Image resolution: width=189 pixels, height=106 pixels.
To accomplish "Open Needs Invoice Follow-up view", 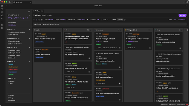I will (18, 32).
